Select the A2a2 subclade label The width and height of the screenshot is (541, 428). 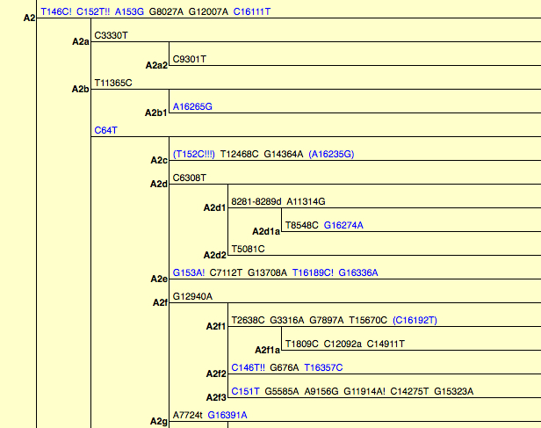[x=156, y=65]
